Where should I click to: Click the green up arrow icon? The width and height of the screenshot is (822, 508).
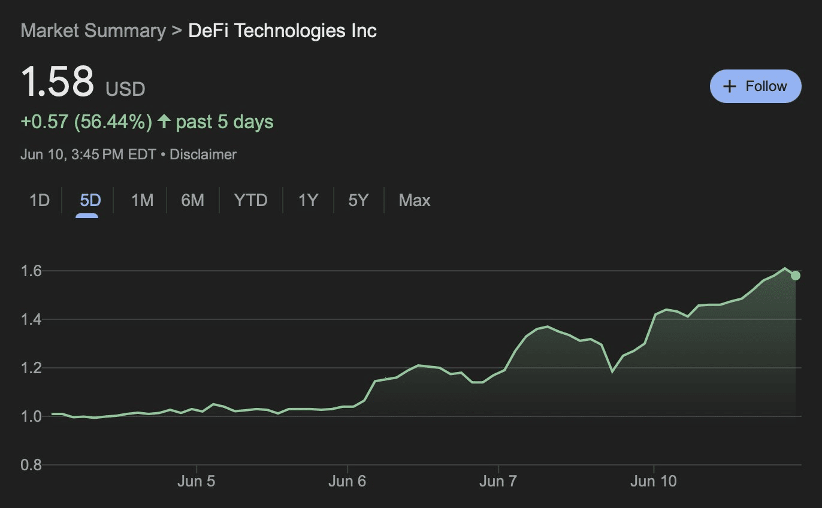tap(164, 122)
